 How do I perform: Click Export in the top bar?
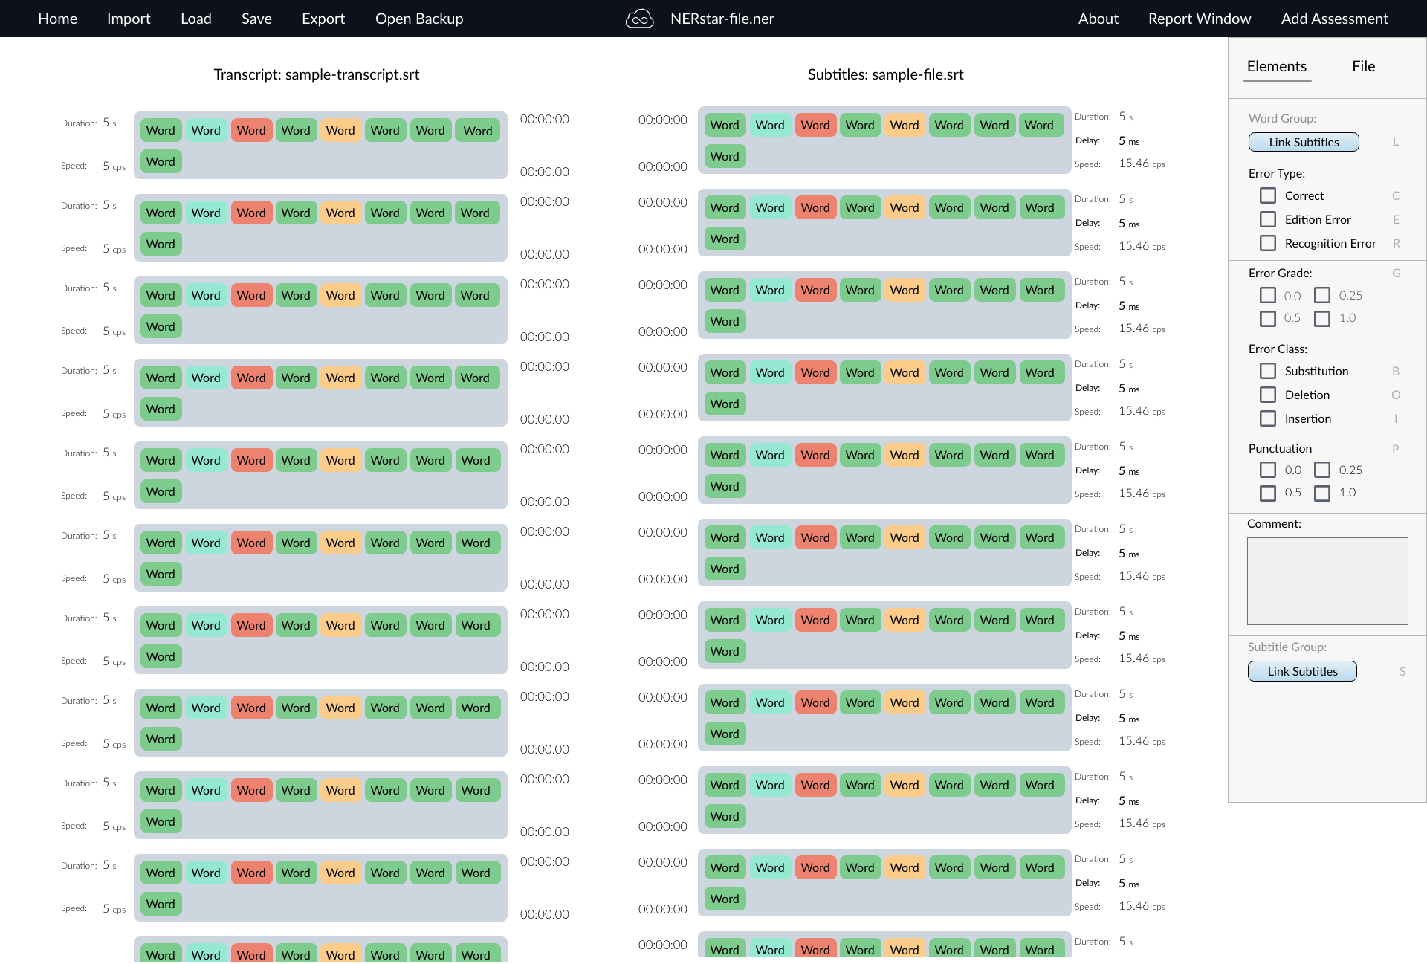[x=323, y=19]
